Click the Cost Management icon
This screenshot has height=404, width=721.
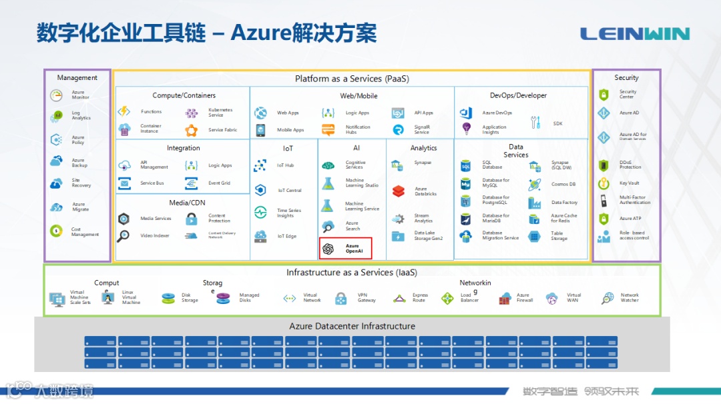coord(56,231)
